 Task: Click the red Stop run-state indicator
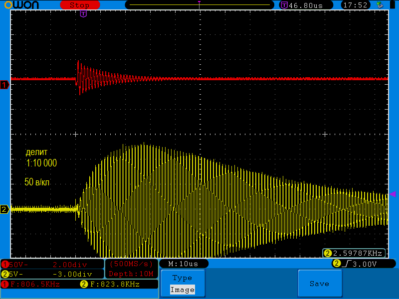click(80, 5)
